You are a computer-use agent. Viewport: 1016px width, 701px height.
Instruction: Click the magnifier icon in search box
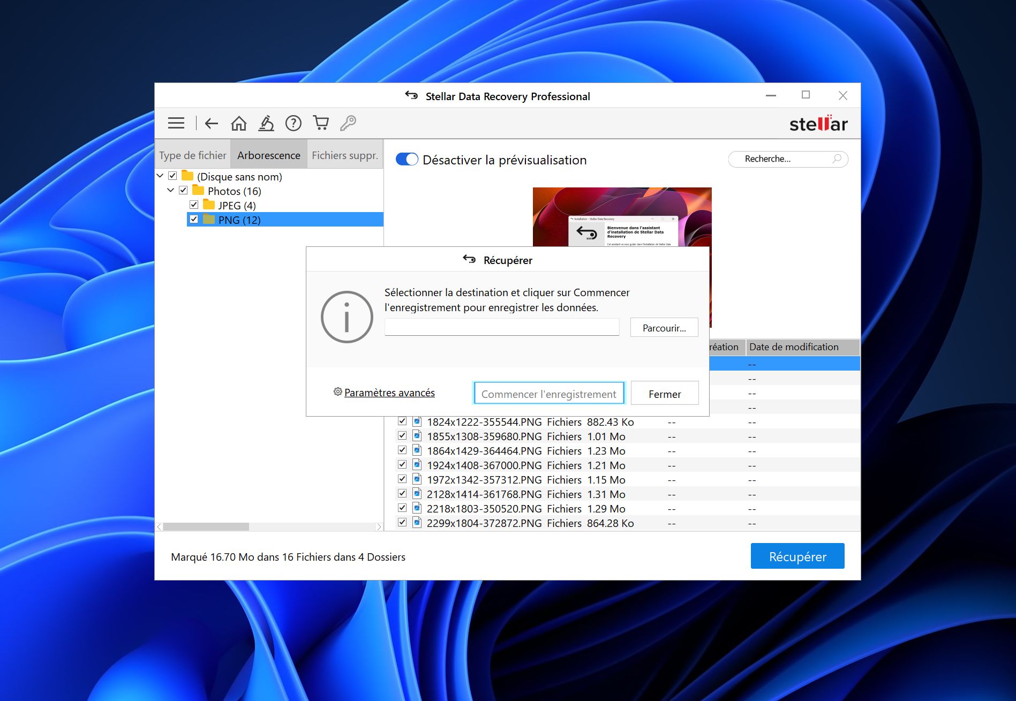click(x=837, y=159)
